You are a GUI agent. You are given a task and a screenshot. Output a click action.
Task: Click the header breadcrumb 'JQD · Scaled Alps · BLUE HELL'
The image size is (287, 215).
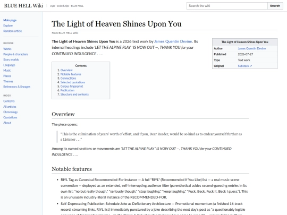pos(66,6)
